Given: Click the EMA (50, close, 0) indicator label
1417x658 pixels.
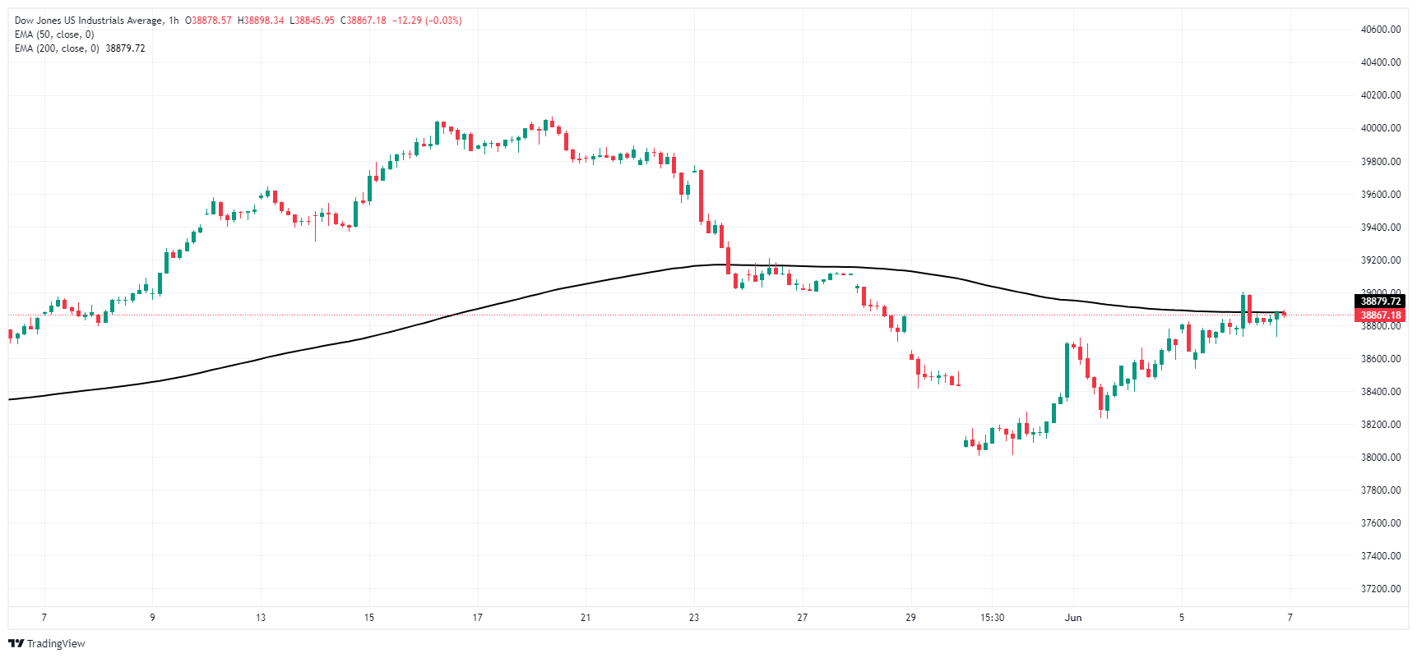Looking at the screenshot, I should (x=54, y=35).
